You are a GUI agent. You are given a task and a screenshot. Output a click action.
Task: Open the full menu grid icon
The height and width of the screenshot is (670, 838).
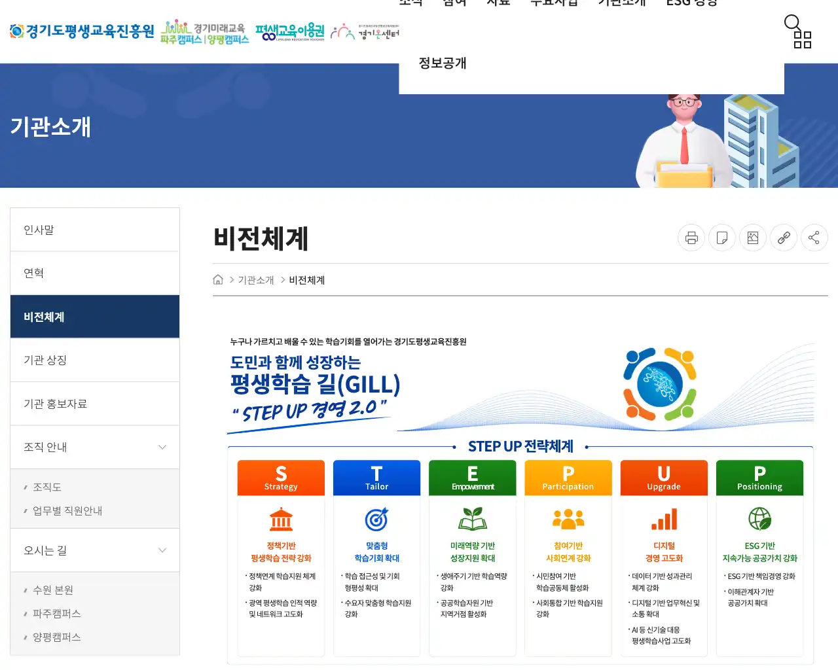pyautogui.click(x=803, y=40)
